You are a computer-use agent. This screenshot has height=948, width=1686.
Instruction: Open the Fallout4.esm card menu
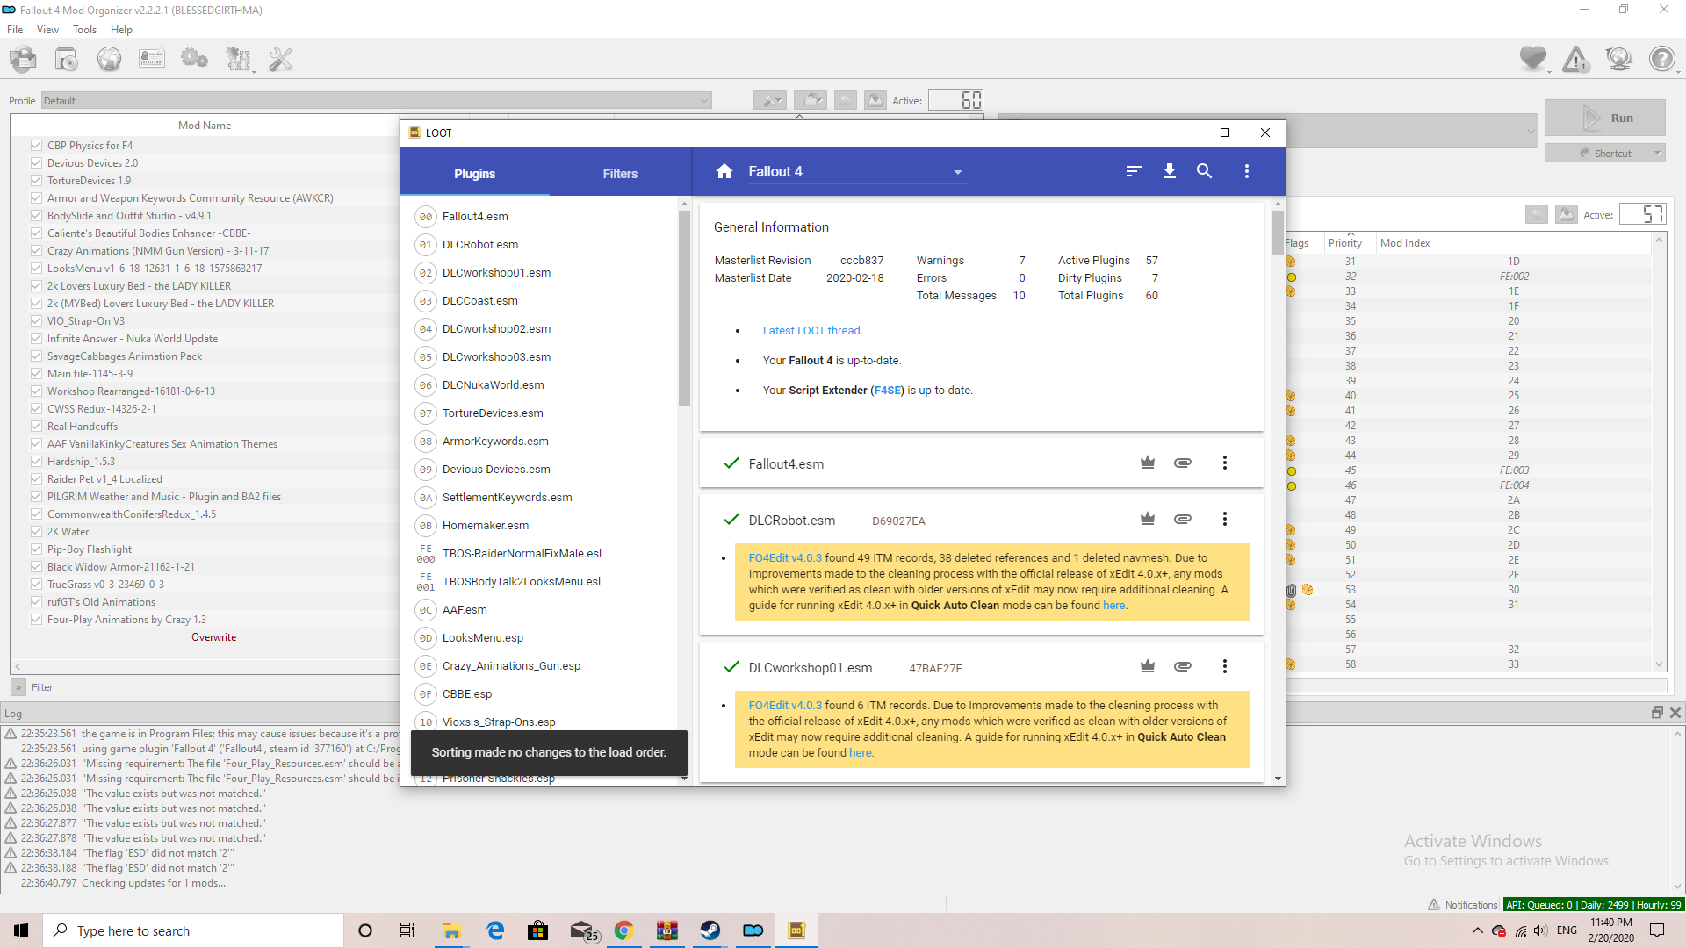[x=1225, y=463]
